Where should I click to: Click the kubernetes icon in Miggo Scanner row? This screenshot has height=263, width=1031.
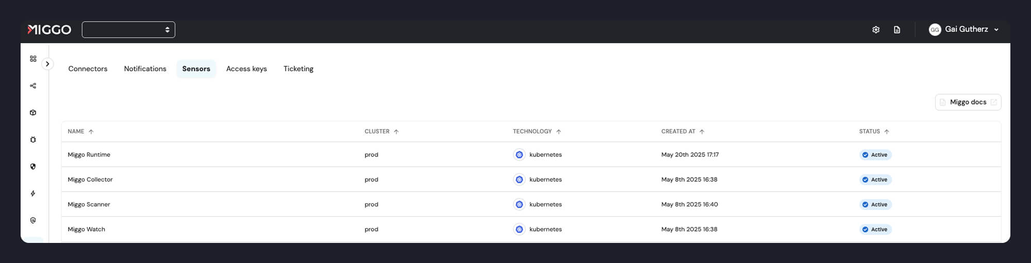519,204
